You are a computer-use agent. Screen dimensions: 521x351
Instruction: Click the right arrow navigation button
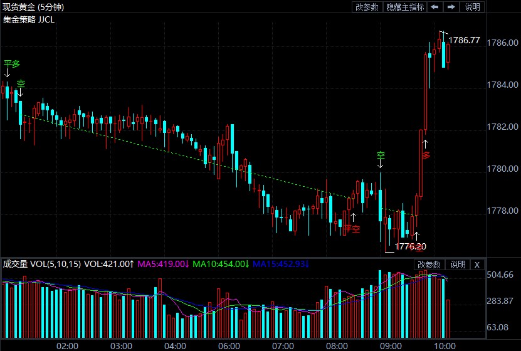click(451, 7)
